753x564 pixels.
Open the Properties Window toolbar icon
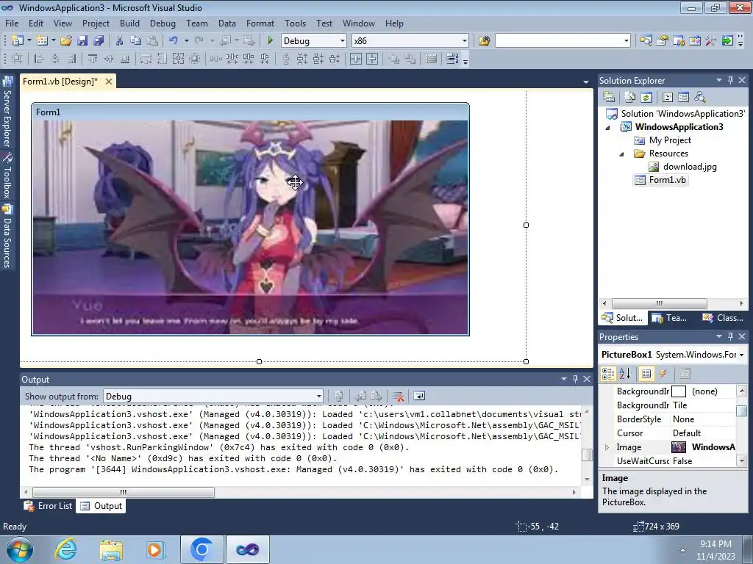point(663,41)
